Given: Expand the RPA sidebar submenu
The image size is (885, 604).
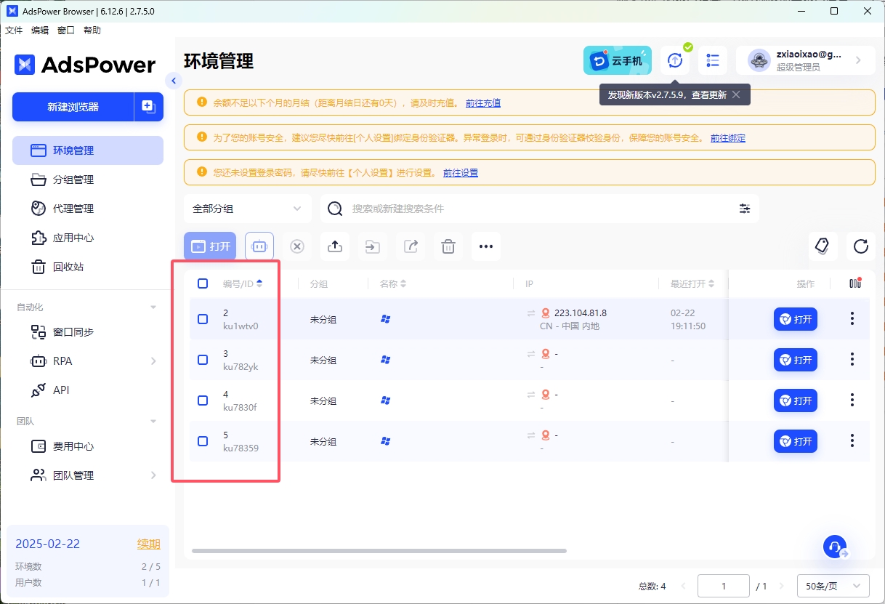Looking at the screenshot, I should coord(153,361).
